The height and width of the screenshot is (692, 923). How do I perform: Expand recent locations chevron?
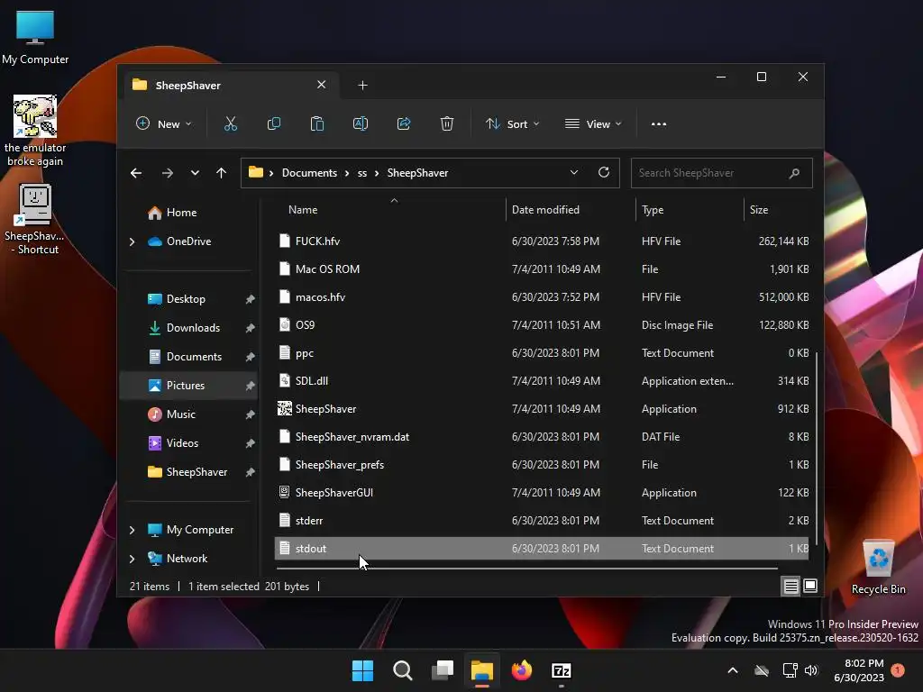pos(195,173)
